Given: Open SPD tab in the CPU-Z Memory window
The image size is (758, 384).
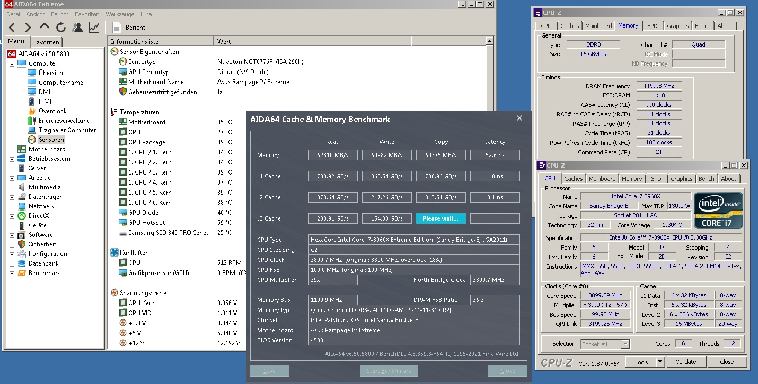Looking at the screenshot, I should (x=653, y=26).
